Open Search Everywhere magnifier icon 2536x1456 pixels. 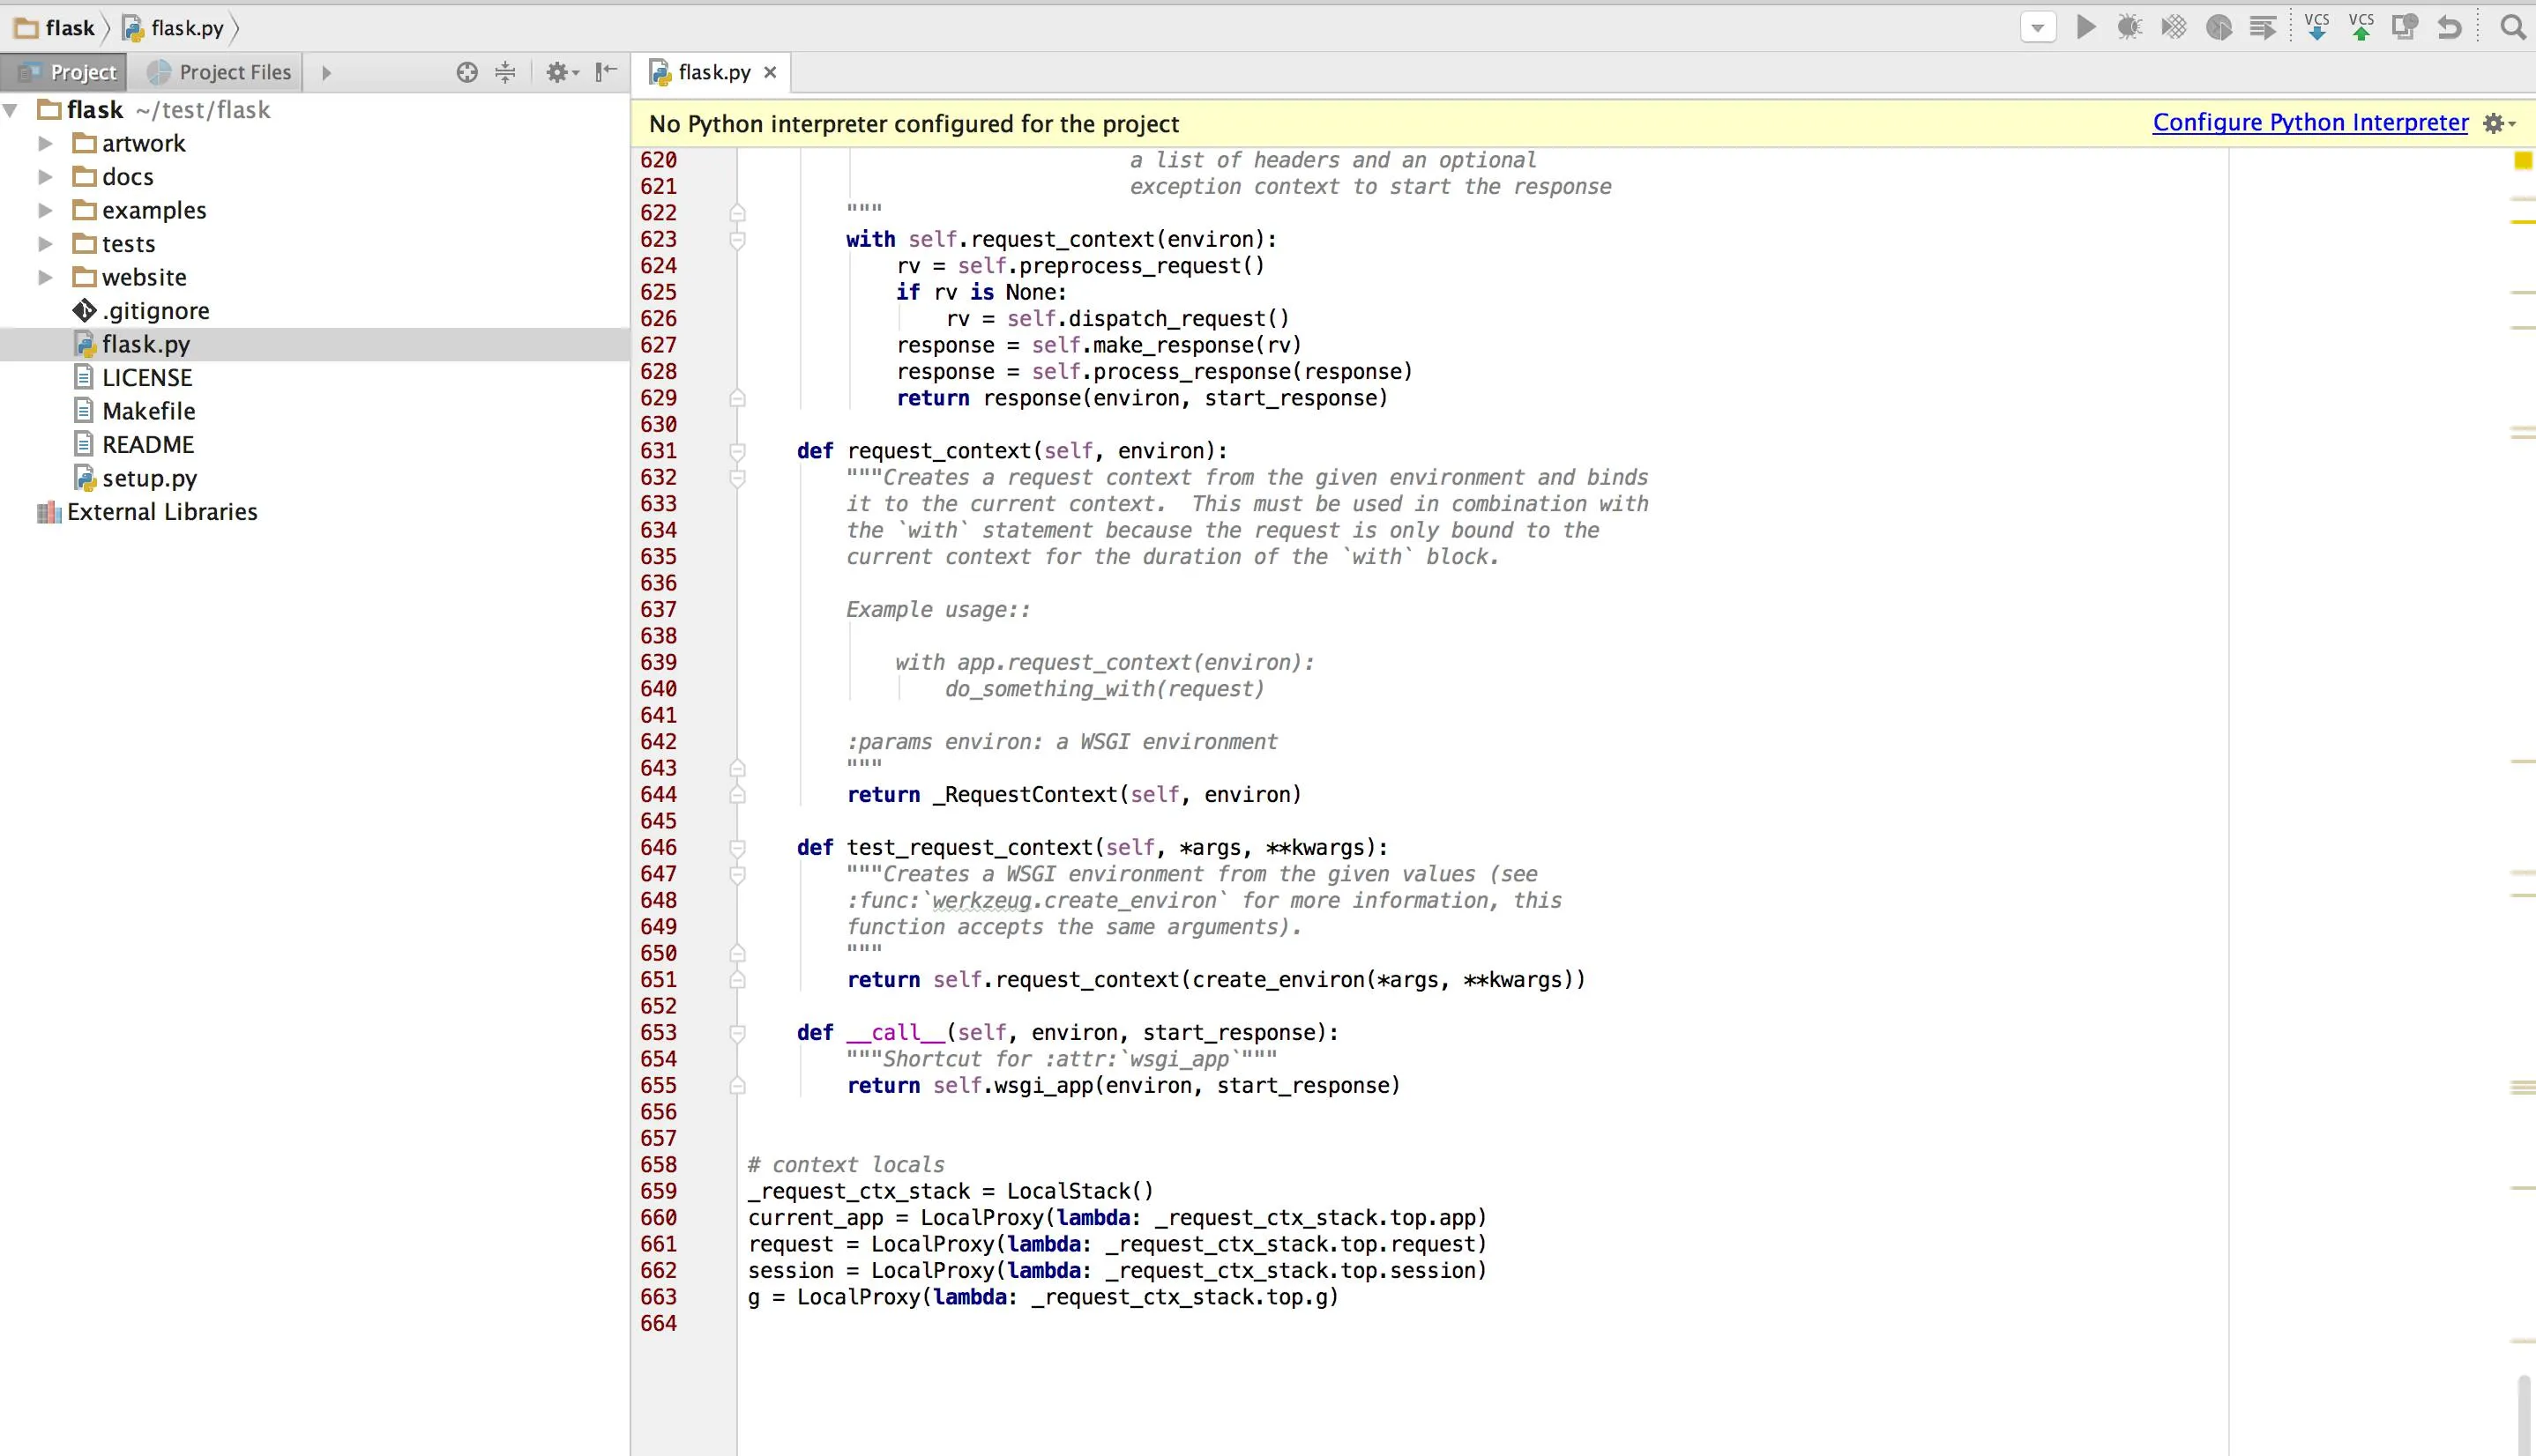tap(2512, 27)
